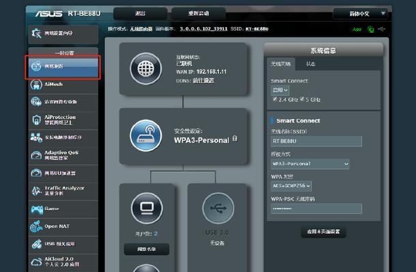Toggle the 5 GHz checkbox
Screen dimensions: 416x272
[302, 99]
